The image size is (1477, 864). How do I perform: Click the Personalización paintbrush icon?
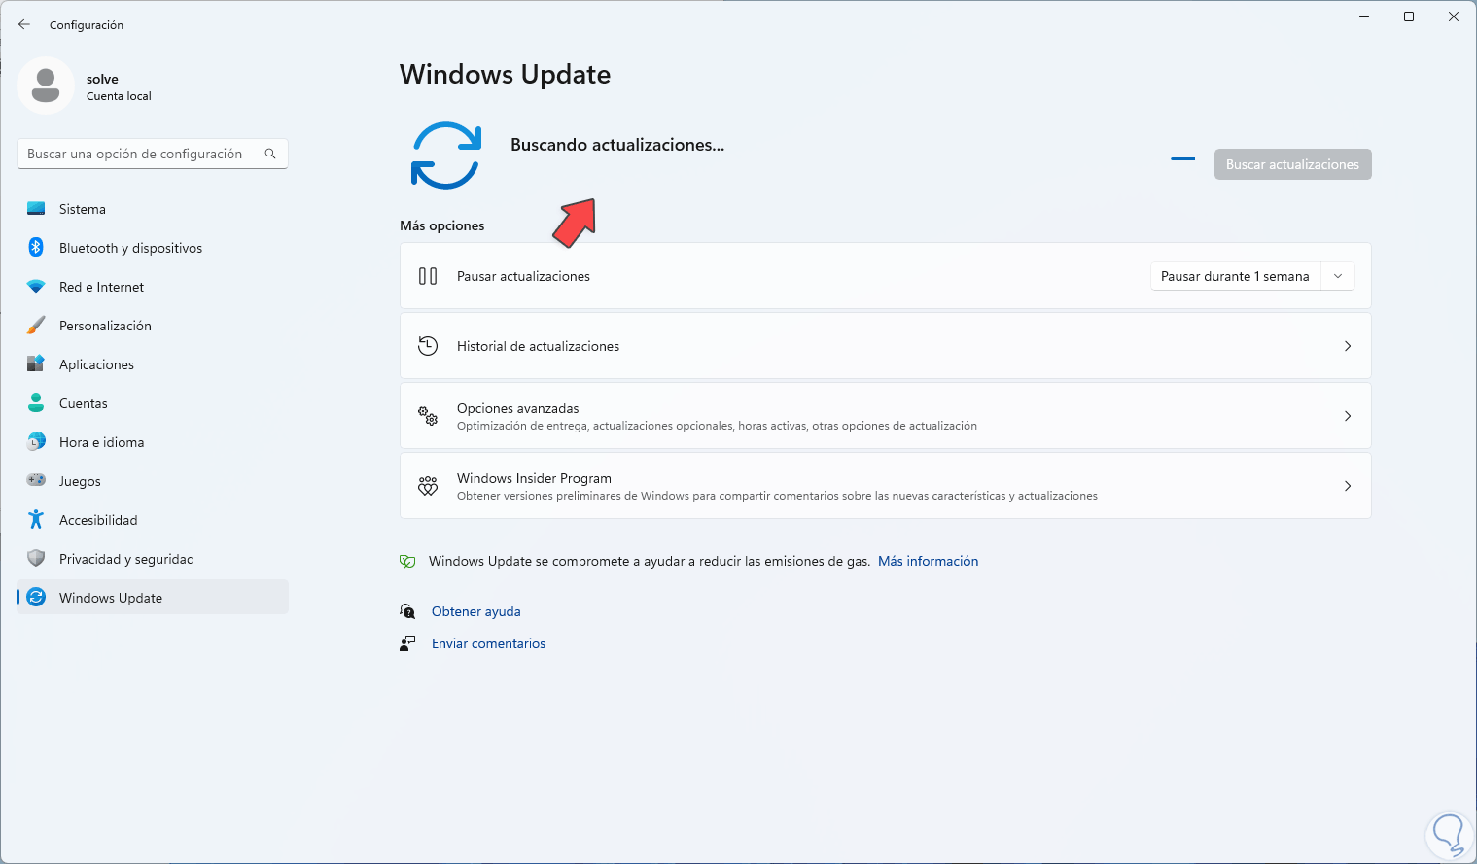pyautogui.click(x=36, y=326)
